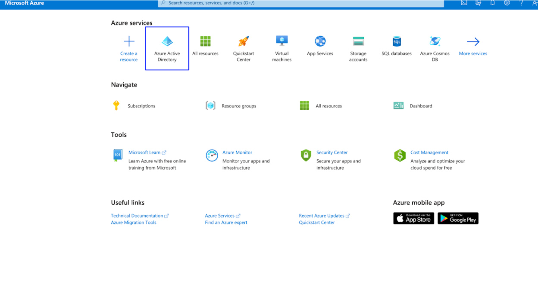The image size is (538, 298).
Task: Select Storage accounts service icon
Action: click(358, 42)
